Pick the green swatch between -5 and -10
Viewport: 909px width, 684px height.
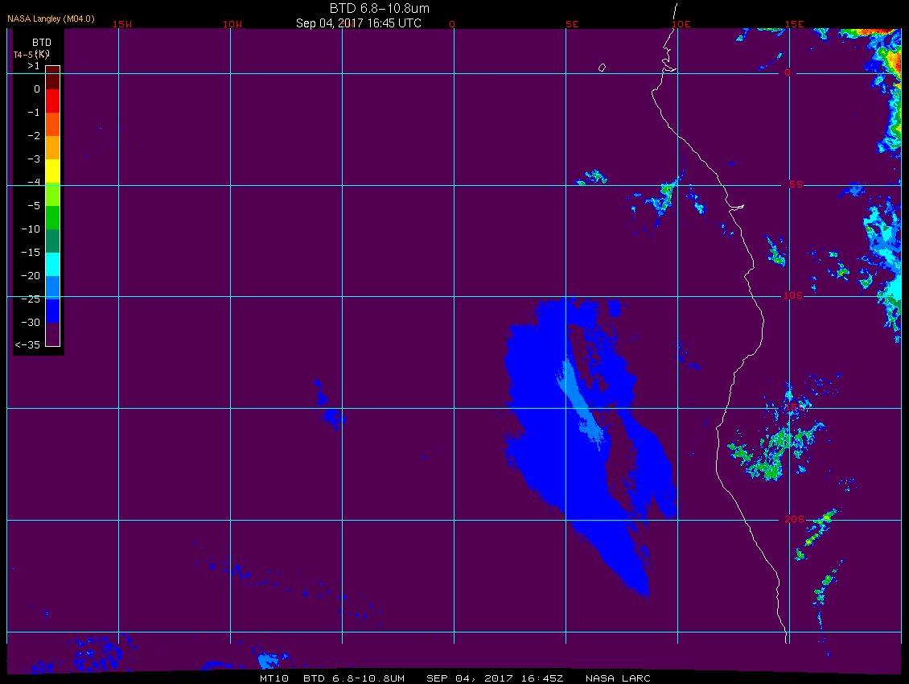click(x=53, y=217)
